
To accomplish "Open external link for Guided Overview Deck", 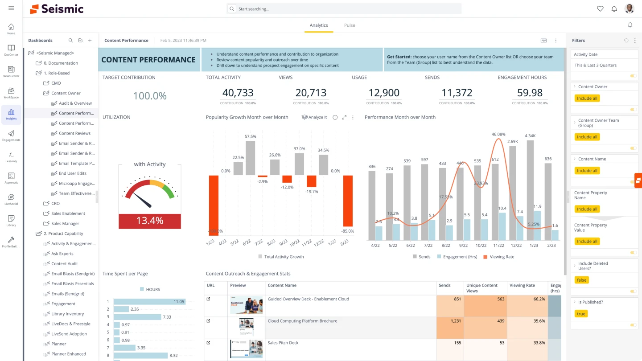I will (208, 299).
